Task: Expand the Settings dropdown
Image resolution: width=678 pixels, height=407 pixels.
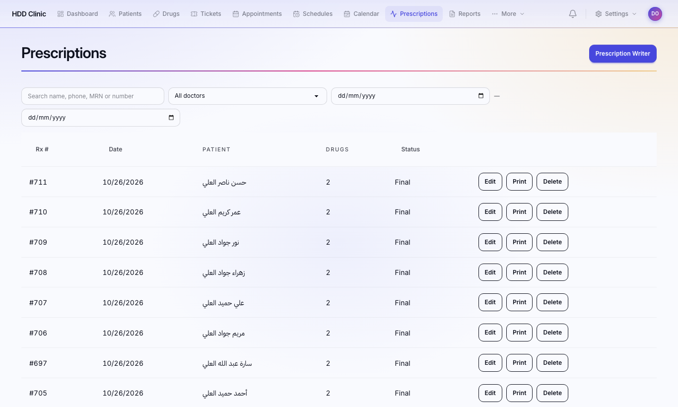Action: (616, 14)
